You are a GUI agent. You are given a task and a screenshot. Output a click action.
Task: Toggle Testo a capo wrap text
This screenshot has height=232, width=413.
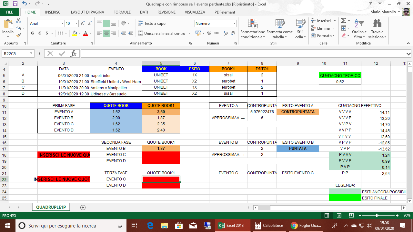tap(152, 24)
